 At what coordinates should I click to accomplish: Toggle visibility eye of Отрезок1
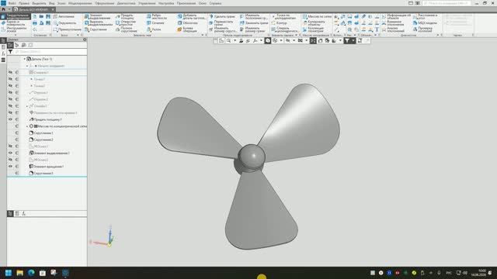pyautogui.click(x=10, y=92)
